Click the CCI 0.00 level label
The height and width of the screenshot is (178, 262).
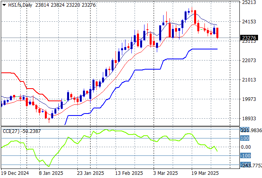(x=246, y=147)
